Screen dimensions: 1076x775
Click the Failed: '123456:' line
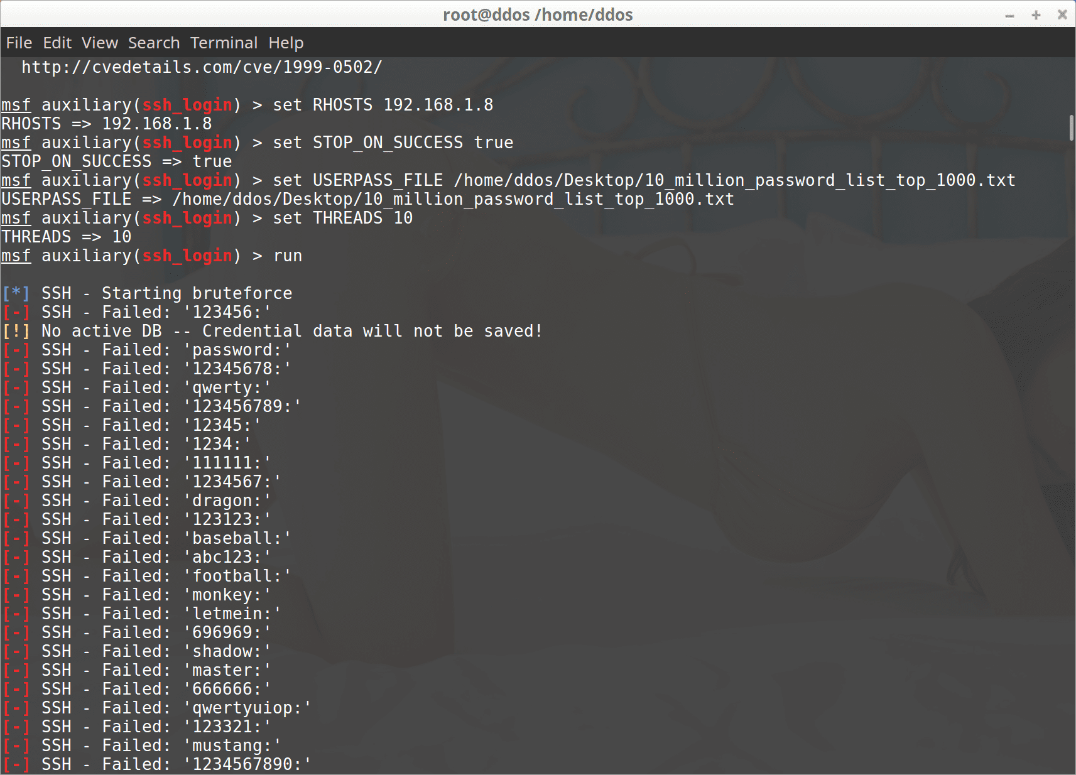137,312
